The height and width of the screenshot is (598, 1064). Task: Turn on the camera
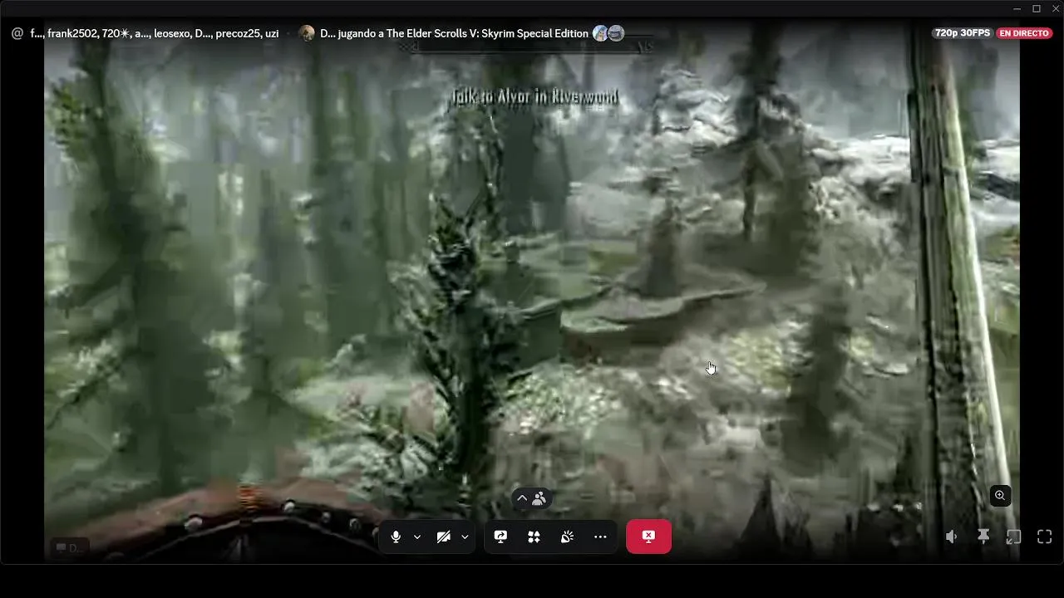click(x=444, y=537)
